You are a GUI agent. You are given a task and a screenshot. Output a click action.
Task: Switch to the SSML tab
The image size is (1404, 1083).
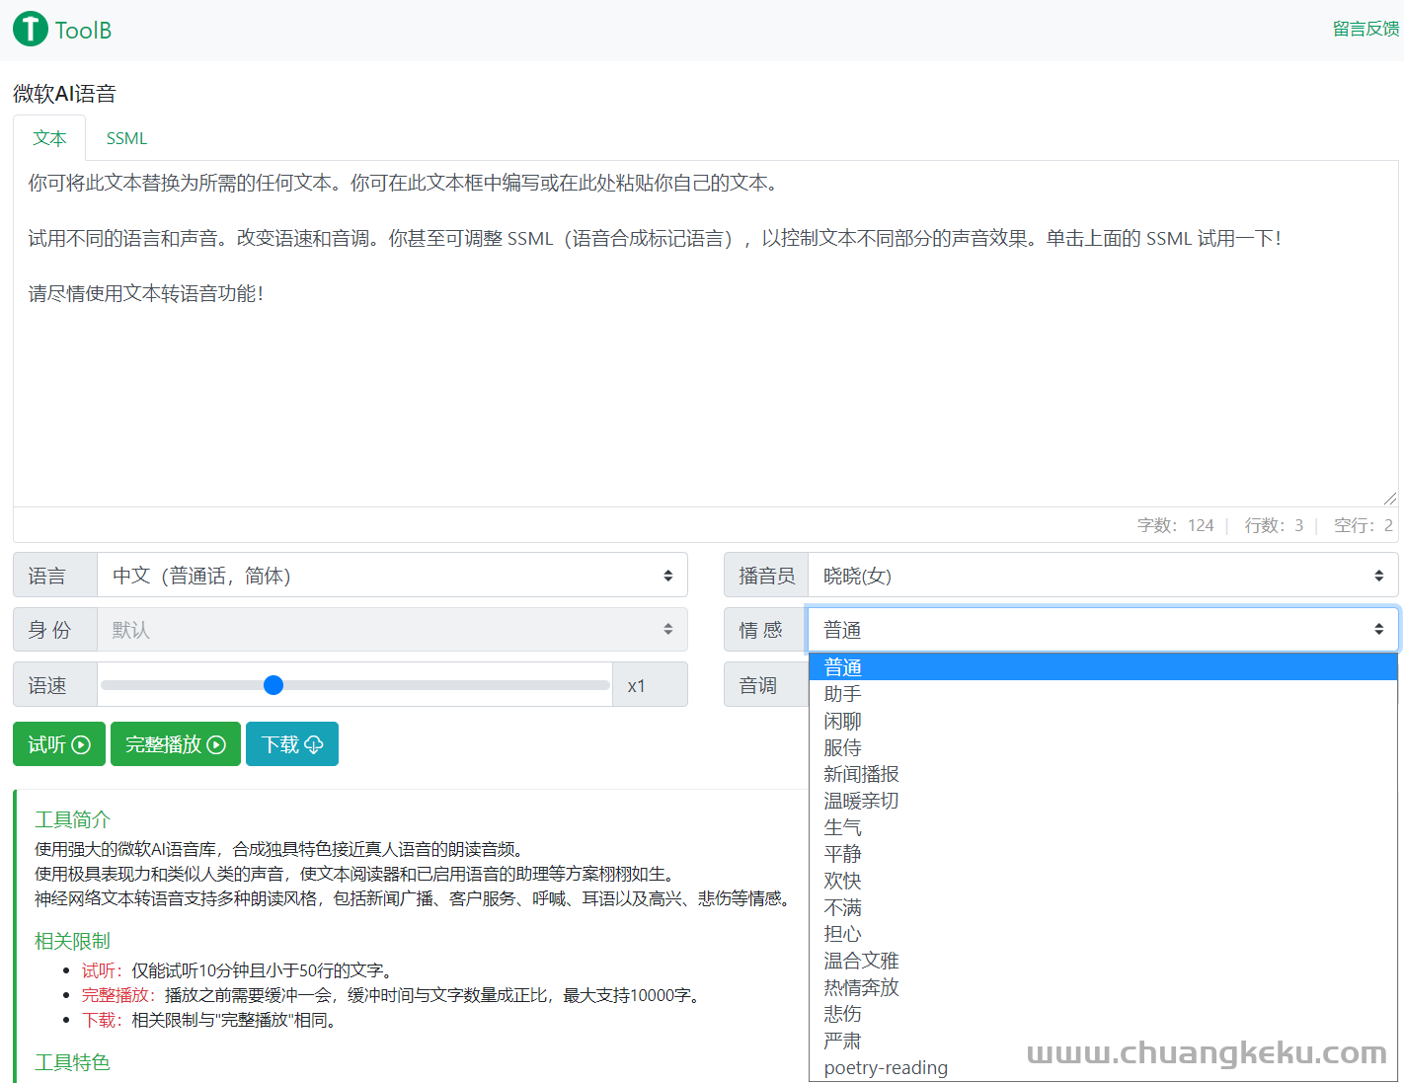(x=126, y=138)
